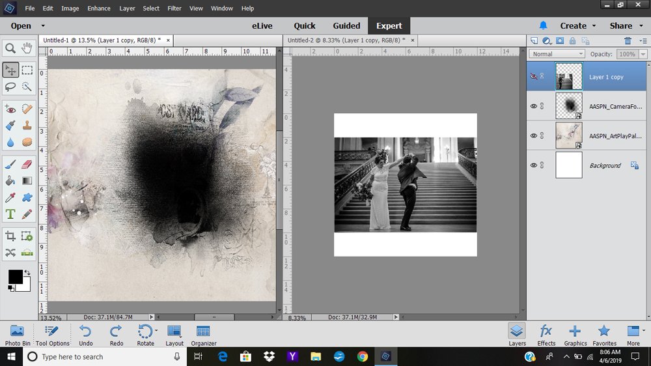Screen dimensions: 651x366
Task: Select the Eraser tool
Action: tap(27, 165)
